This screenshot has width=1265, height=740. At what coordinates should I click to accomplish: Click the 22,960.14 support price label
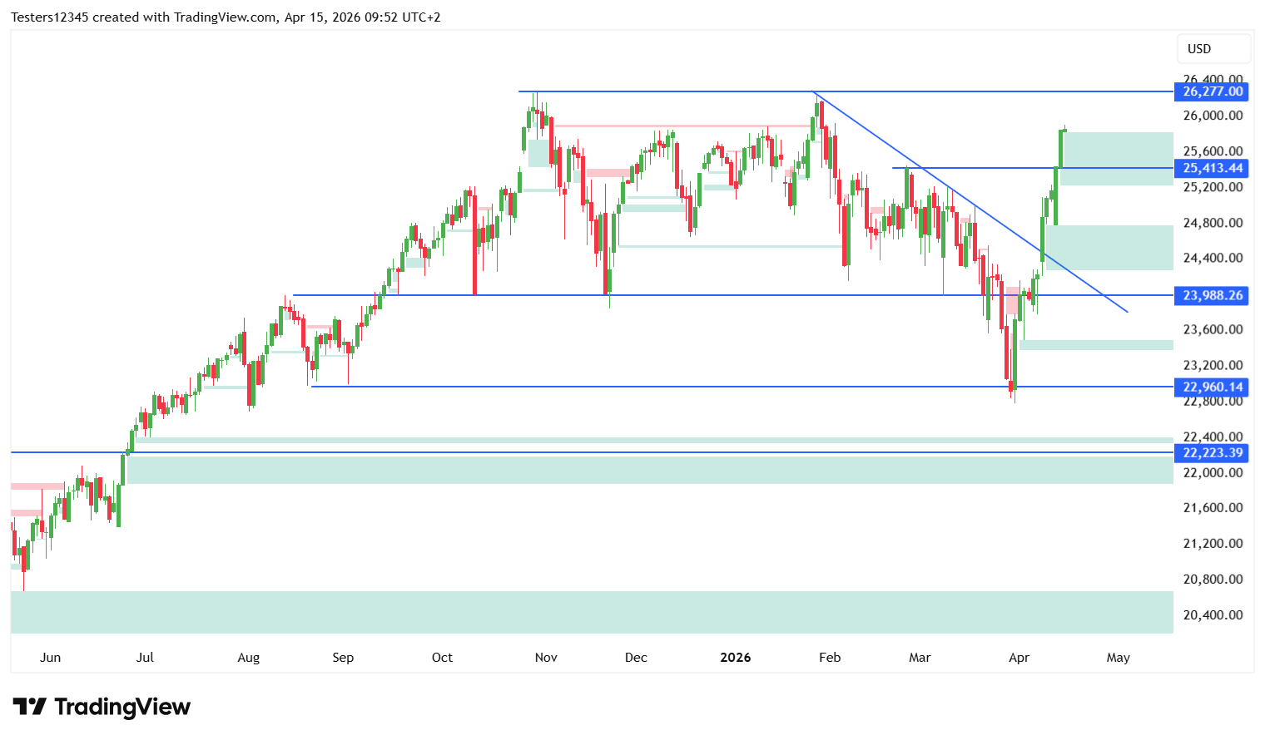pyautogui.click(x=1212, y=387)
